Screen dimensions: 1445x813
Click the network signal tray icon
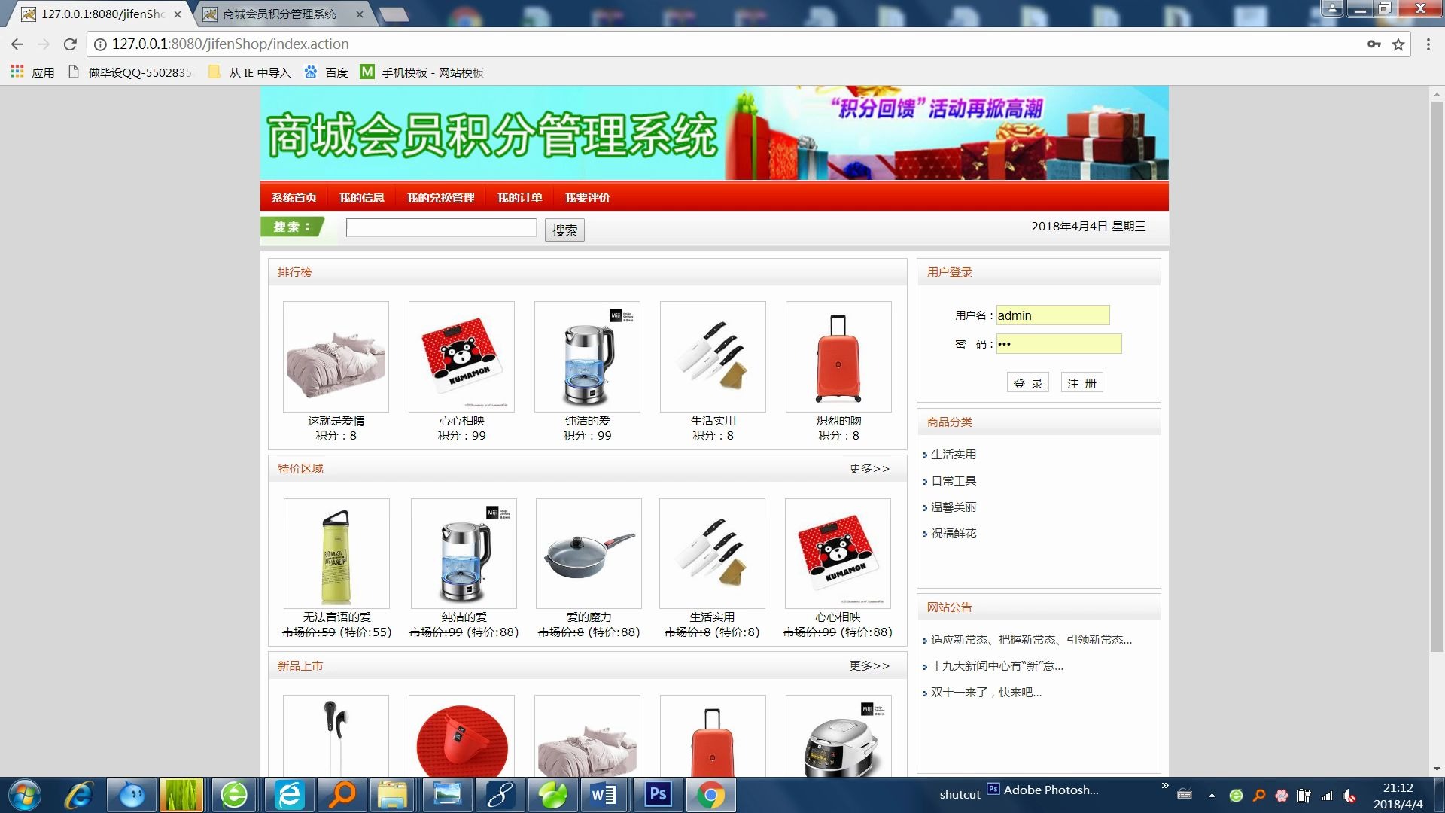pyautogui.click(x=1327, y=796)
